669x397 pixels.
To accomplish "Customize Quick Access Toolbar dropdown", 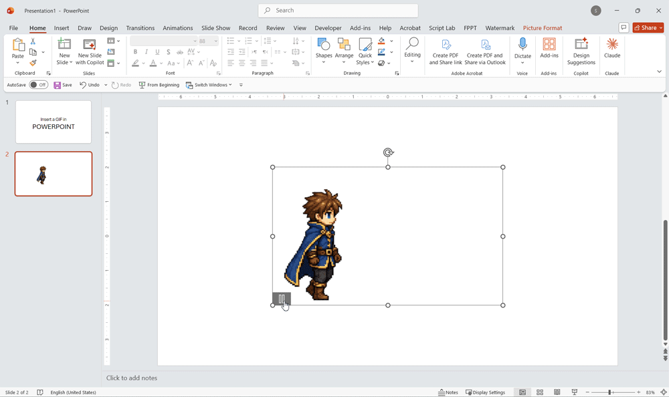I will click(x=241, y=85).
